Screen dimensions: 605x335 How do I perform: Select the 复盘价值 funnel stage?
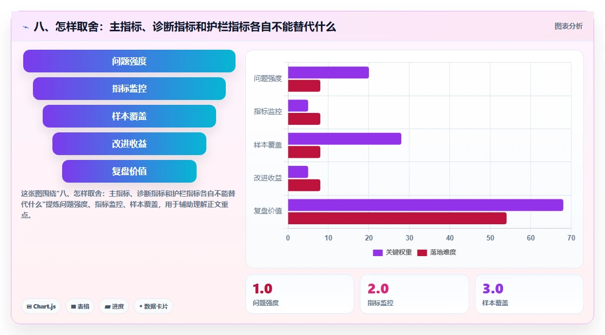point(129,171)
